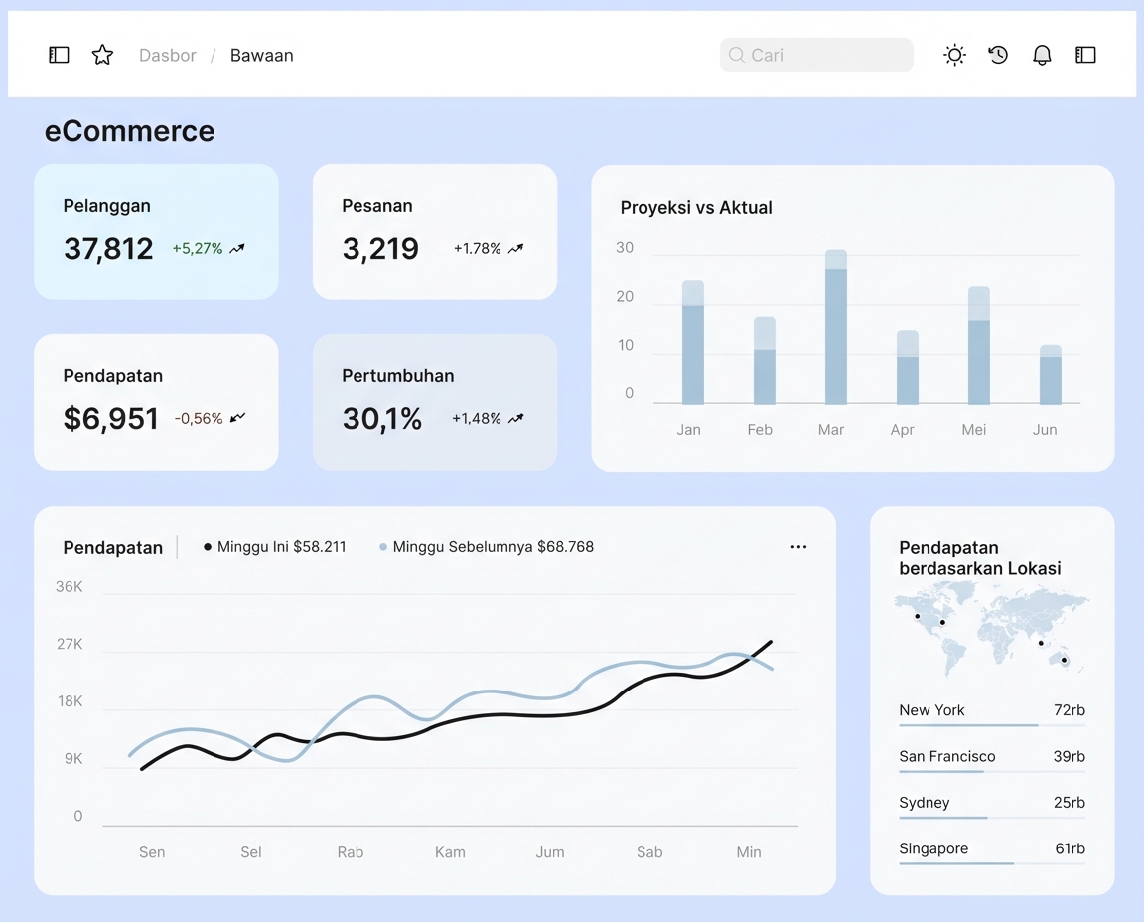The height and width of the screenshot is (922, 1144).
Task: Open the Pelanggan card
Action: click(x=156, y=231)
